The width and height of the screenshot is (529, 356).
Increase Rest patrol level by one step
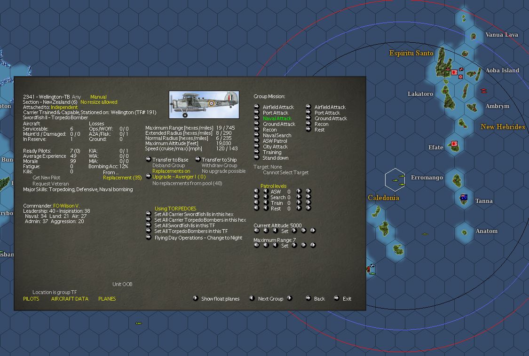pos(299,209)
